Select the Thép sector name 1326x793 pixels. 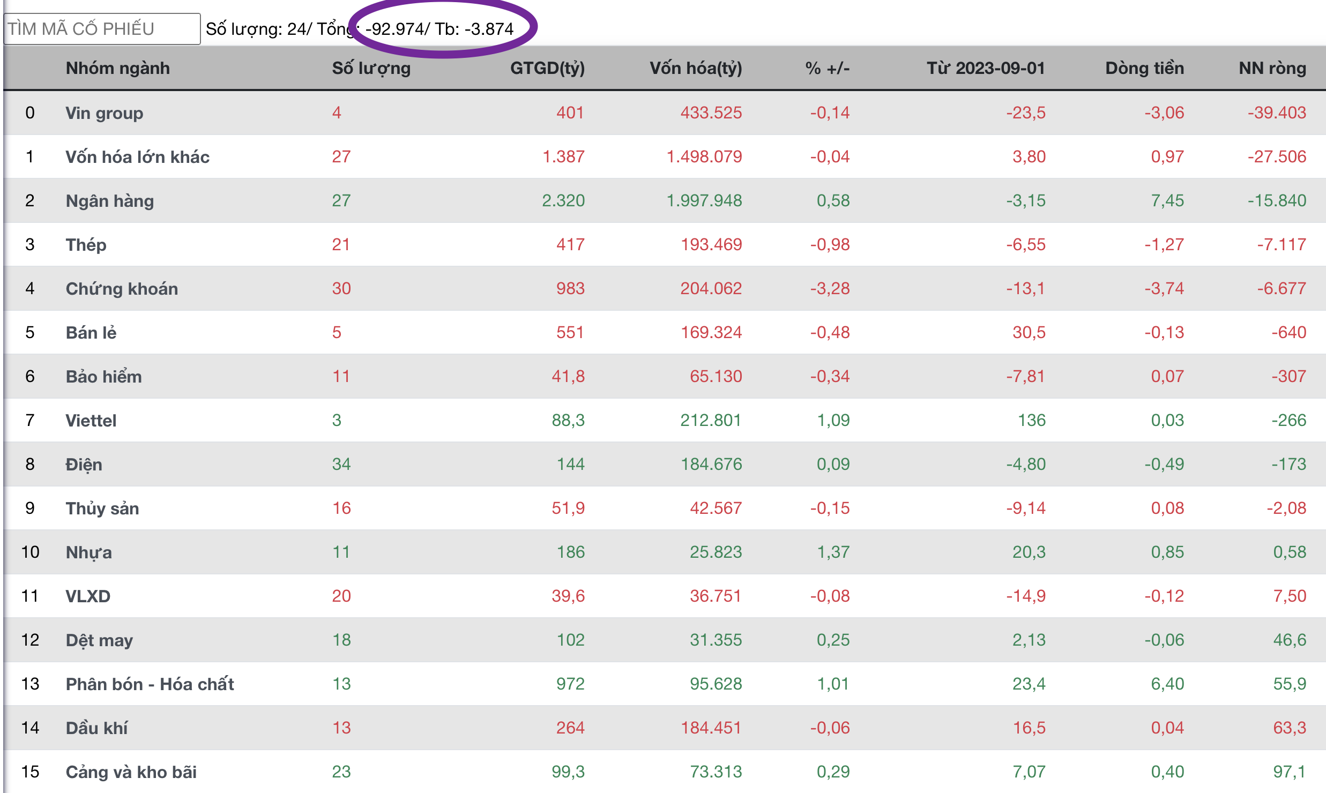pos(86,244)
